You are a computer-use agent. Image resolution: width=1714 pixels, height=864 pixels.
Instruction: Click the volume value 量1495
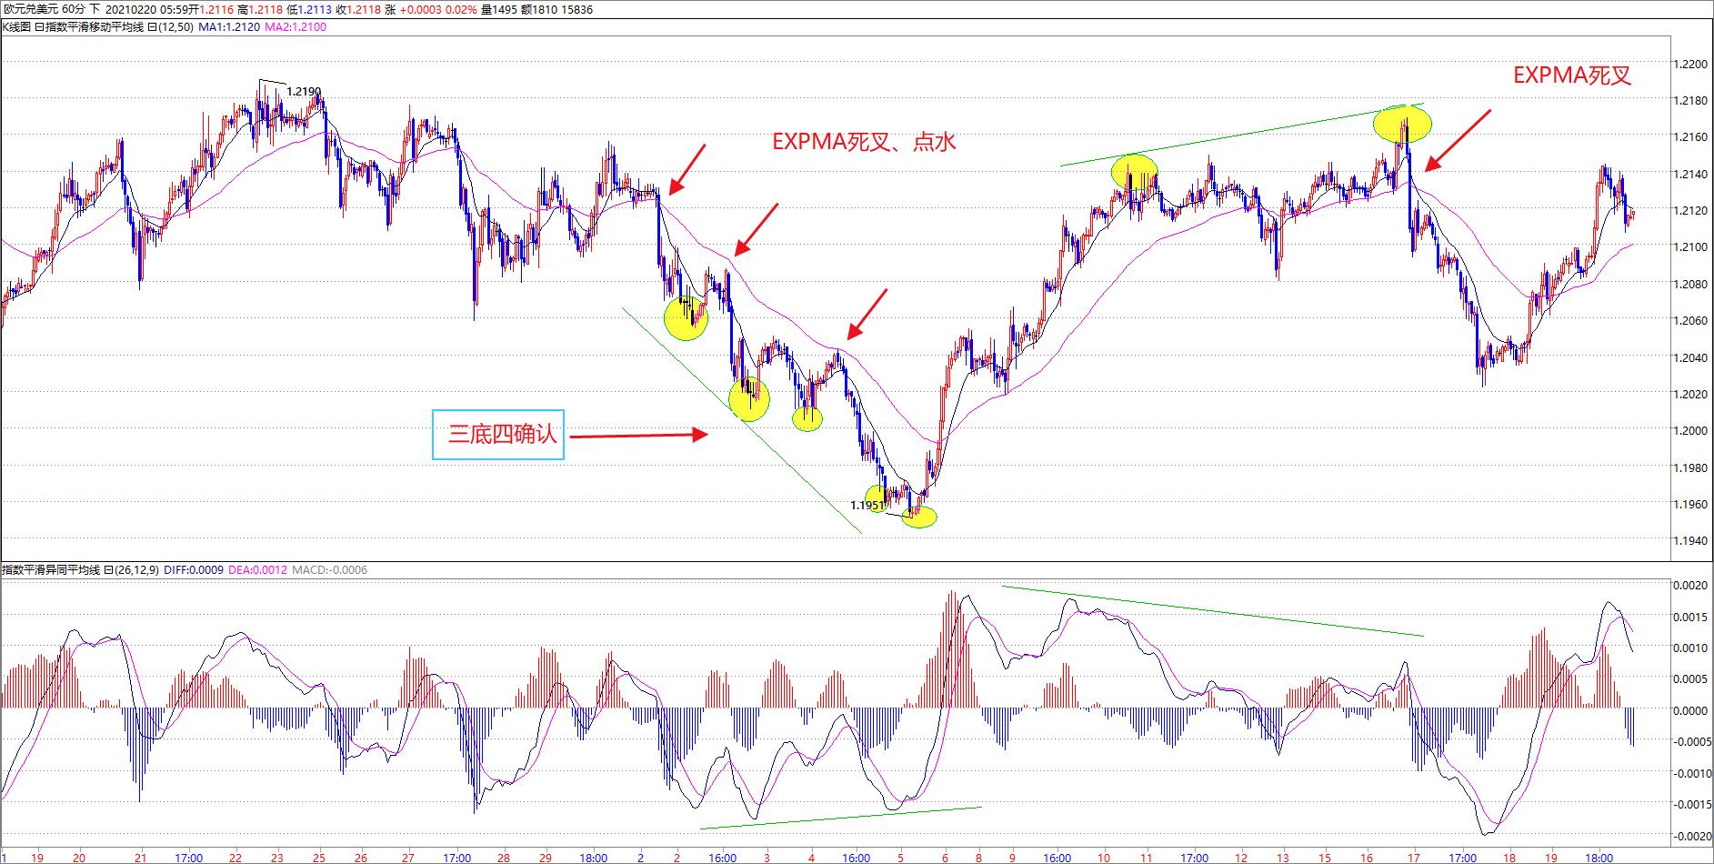point(498,9)
